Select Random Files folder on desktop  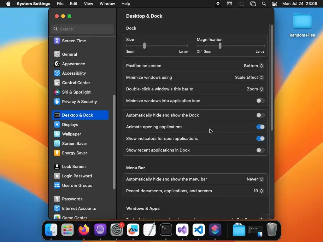302,25
